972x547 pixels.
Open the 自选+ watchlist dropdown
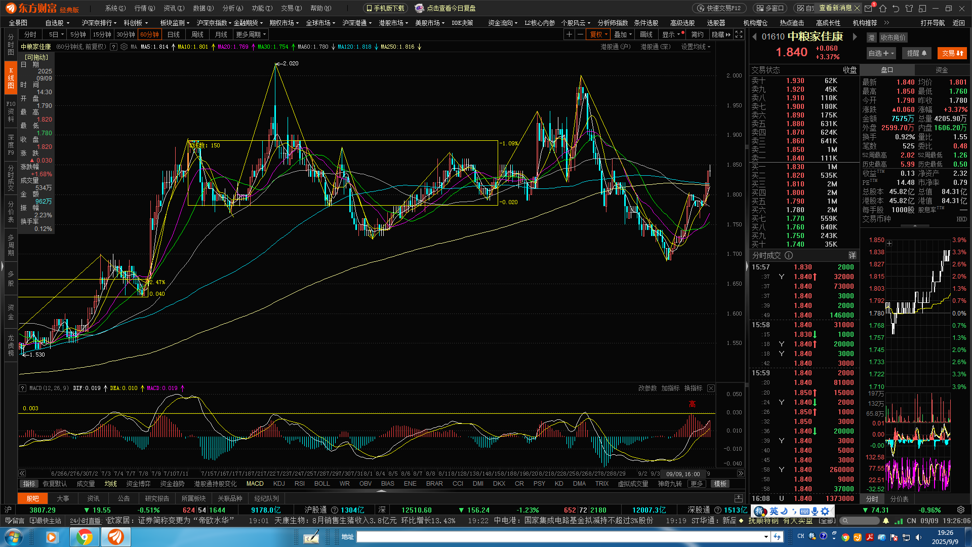(881, 53)
